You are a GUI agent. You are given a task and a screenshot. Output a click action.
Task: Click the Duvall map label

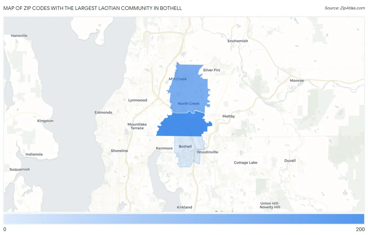click(x=290, y=161)
